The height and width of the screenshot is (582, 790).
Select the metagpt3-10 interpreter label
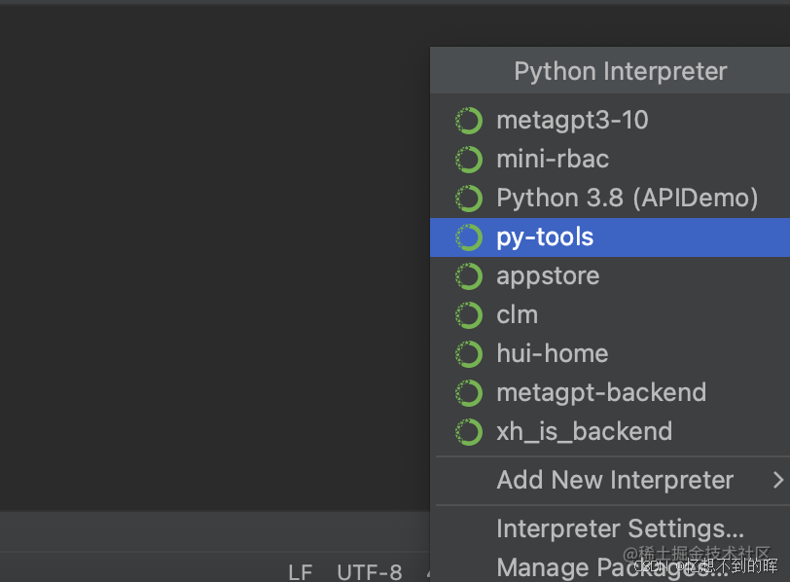click(x=572, y=121)
